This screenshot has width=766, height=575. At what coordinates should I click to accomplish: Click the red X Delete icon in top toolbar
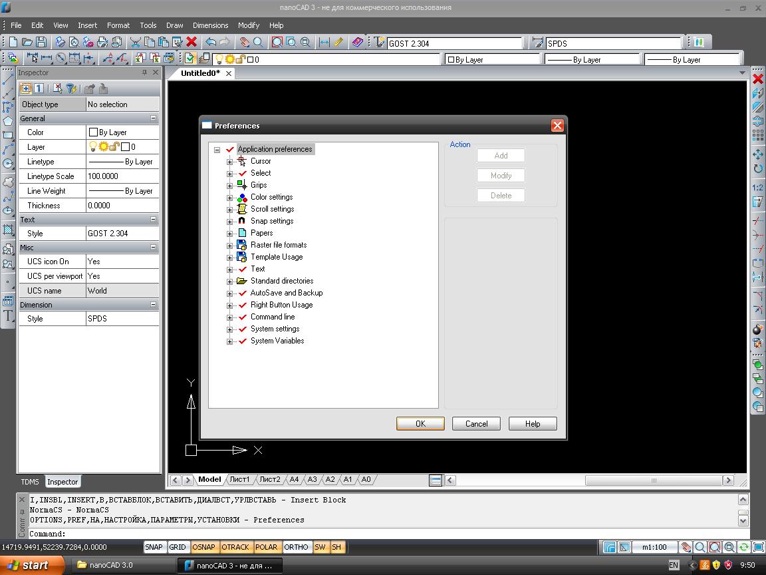[x=192, y=43]
